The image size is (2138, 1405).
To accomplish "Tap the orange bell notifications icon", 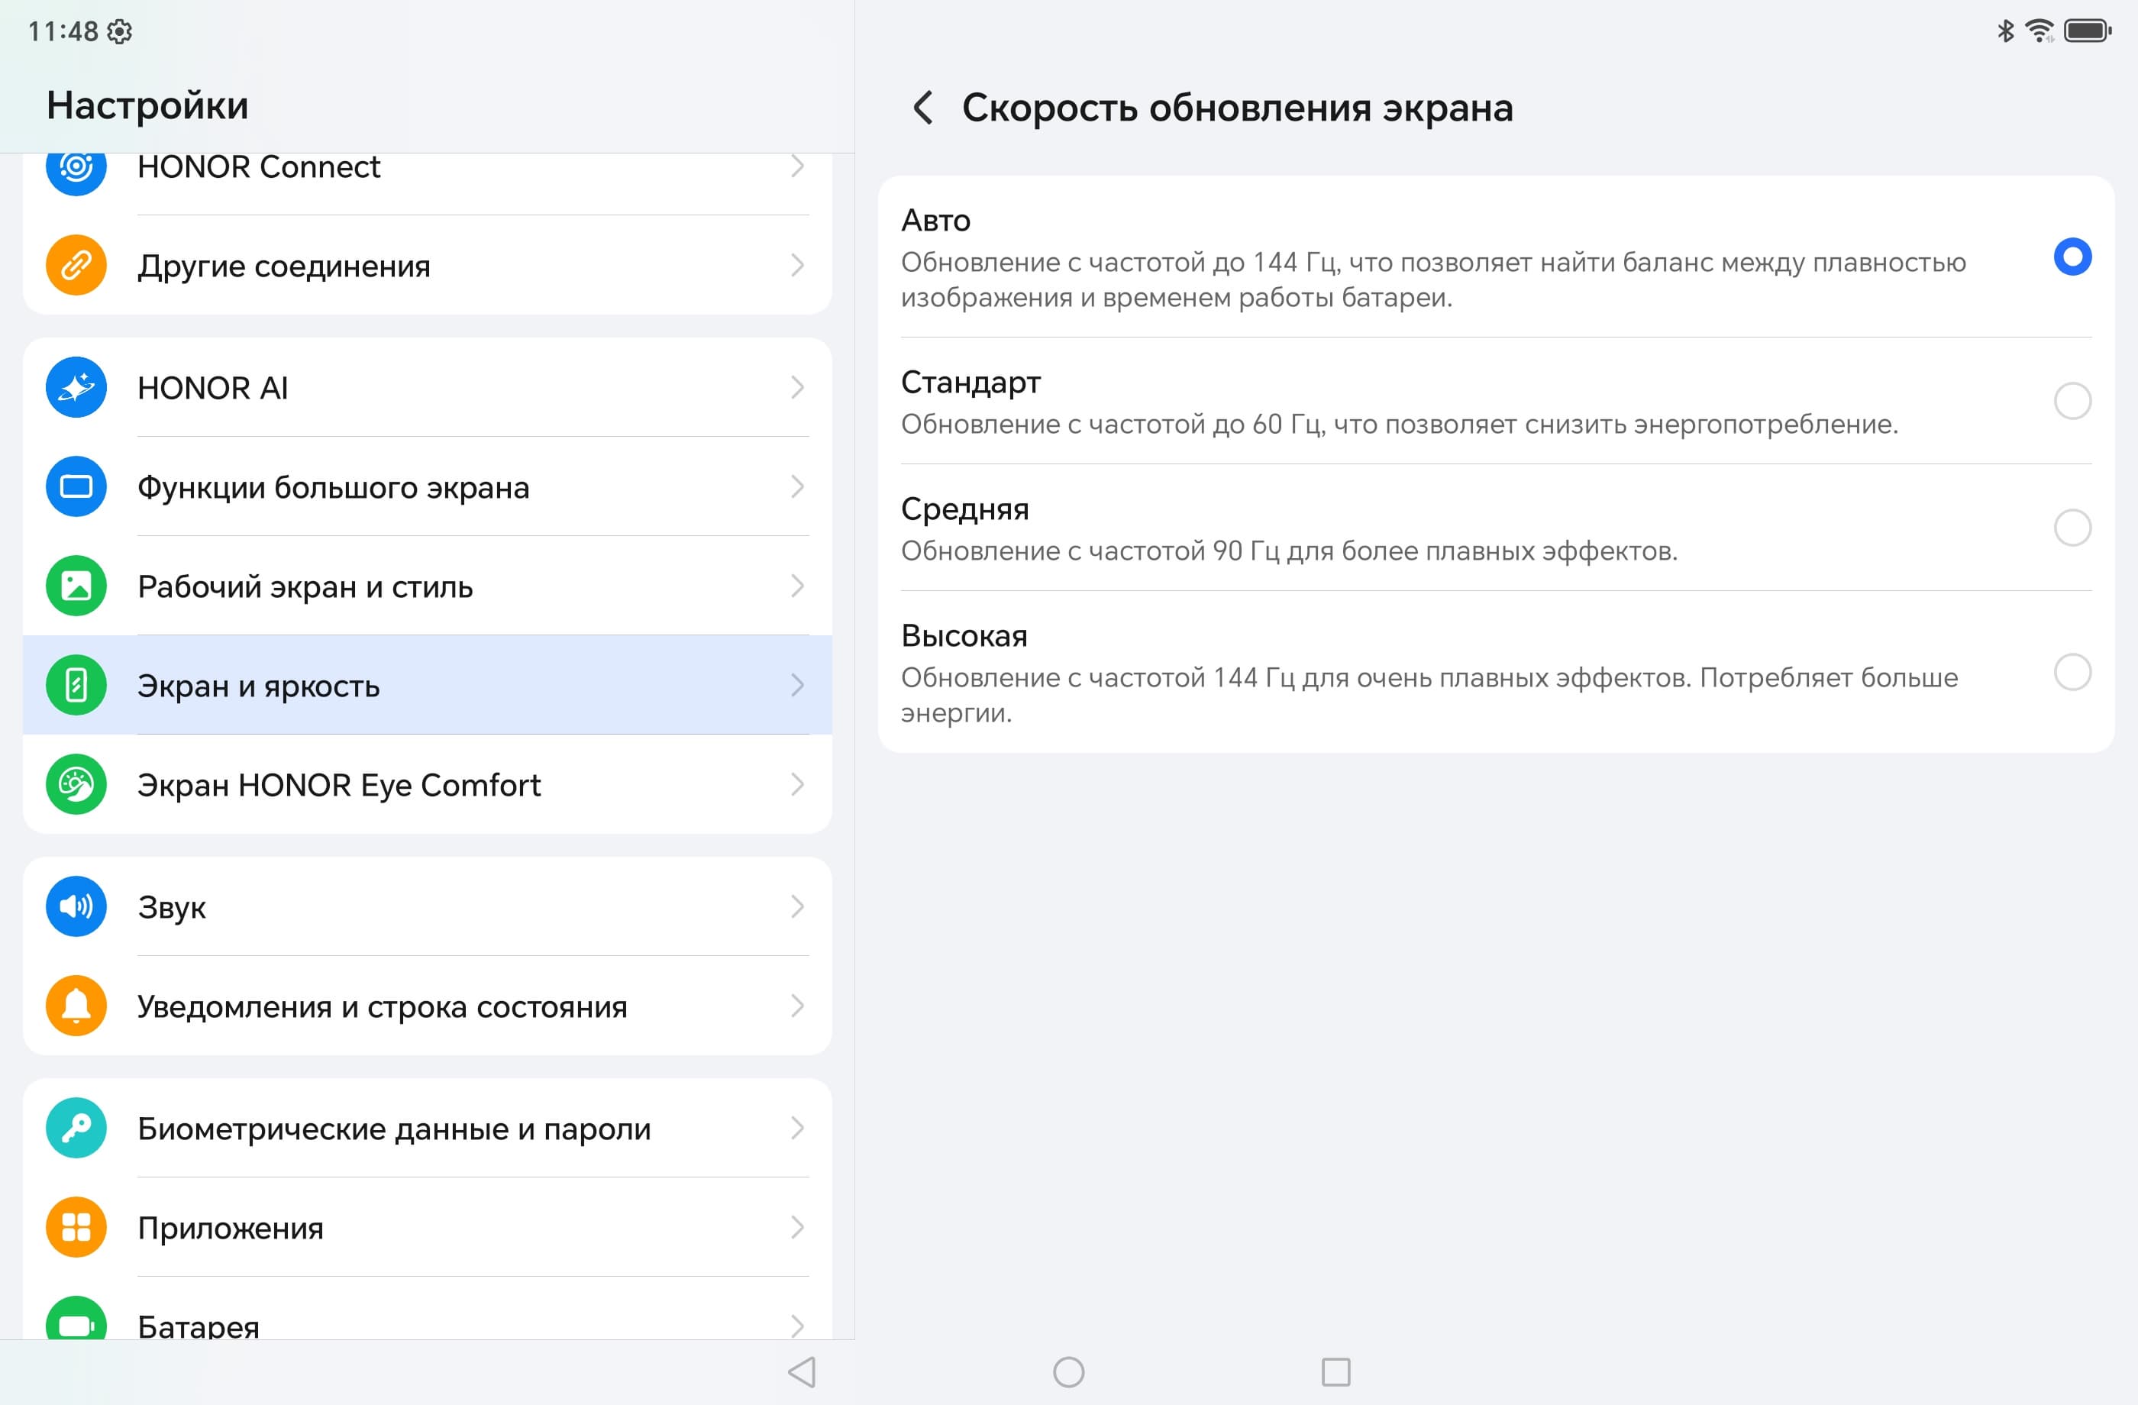I will point(76,1005).
